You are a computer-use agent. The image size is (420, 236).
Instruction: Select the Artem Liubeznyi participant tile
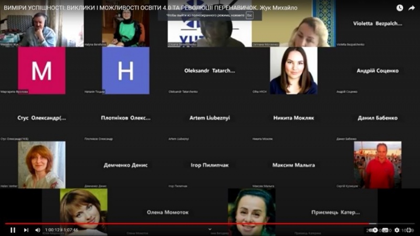(209, 118)
